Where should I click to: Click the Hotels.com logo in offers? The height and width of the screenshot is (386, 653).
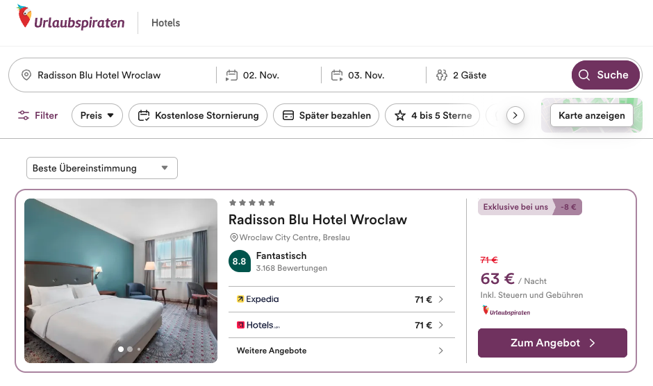(x=258, y=325)
